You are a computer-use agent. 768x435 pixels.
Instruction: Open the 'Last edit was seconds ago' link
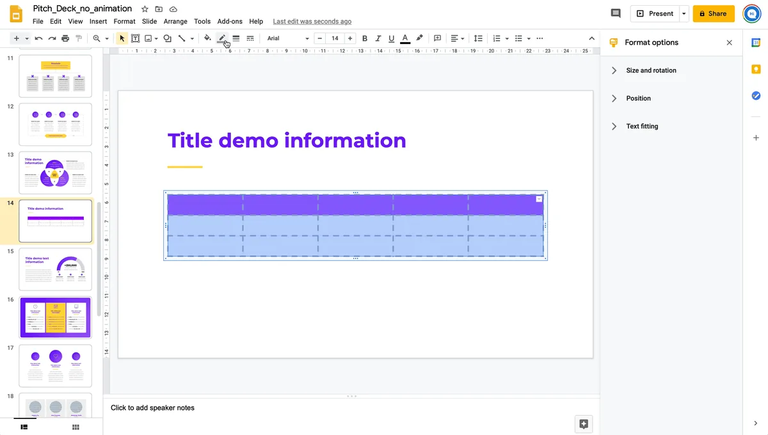(x=312, y=21)
